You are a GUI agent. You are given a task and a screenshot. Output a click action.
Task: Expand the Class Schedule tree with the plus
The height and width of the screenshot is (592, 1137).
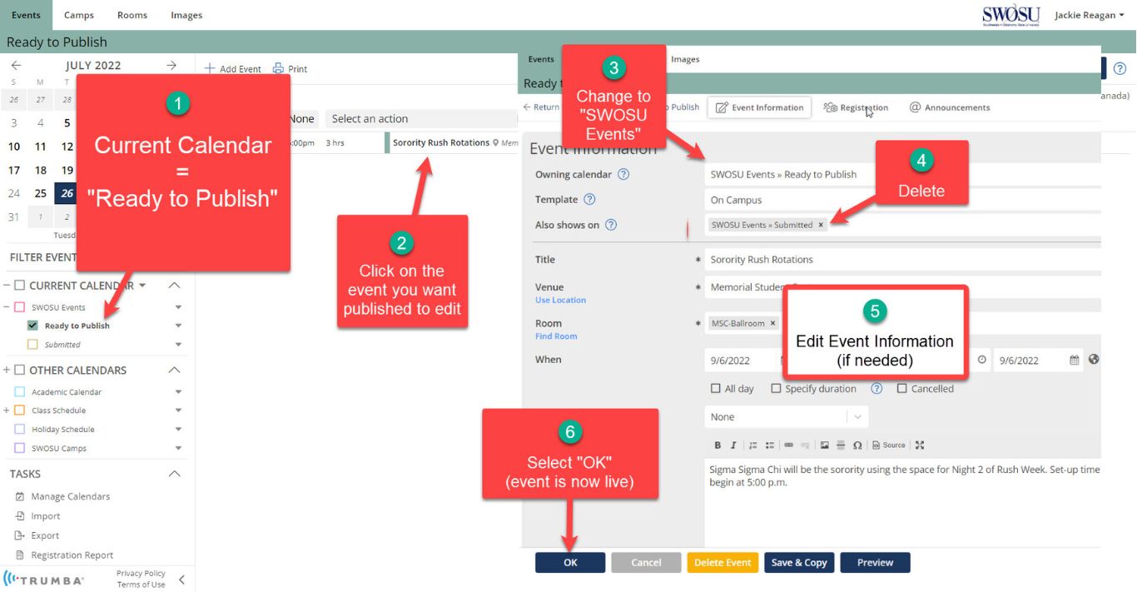pos(7,410)
